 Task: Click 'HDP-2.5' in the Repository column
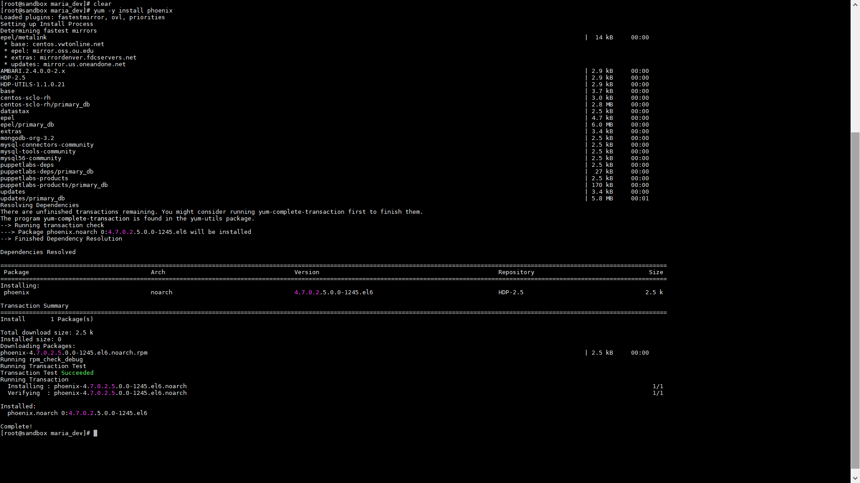(511, 292)
